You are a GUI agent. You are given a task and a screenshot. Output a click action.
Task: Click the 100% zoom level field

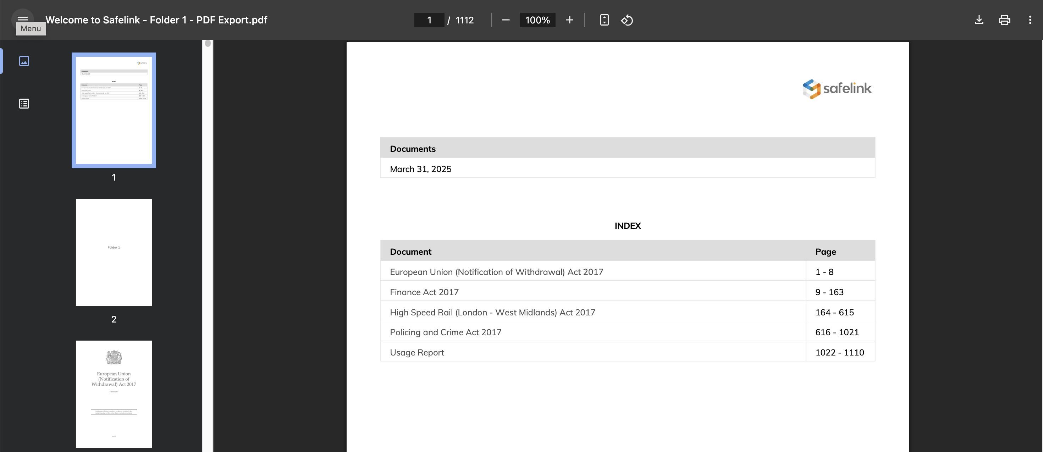coord(537,20)
